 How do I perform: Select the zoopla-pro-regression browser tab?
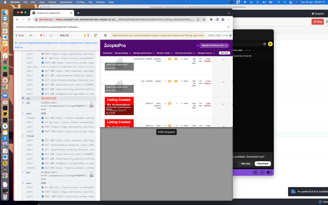point(52,13)
